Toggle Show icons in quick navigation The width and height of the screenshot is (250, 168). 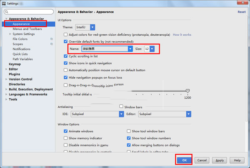click(x=65, y=63)
